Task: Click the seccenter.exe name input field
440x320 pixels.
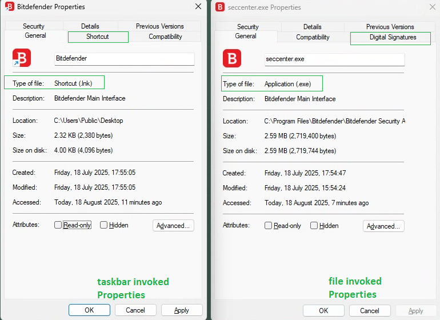Action: click(x=334, y=59)
